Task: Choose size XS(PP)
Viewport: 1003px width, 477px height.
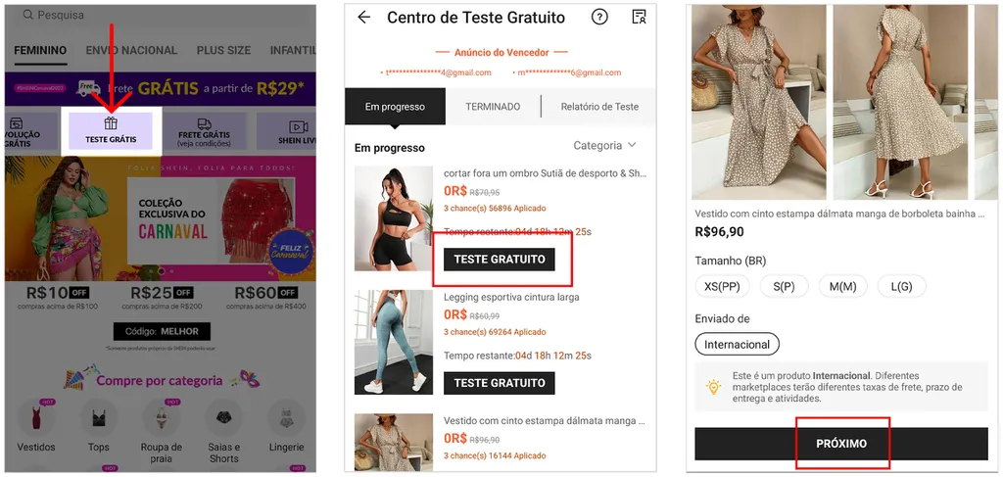Action: (x=721, y=286)
